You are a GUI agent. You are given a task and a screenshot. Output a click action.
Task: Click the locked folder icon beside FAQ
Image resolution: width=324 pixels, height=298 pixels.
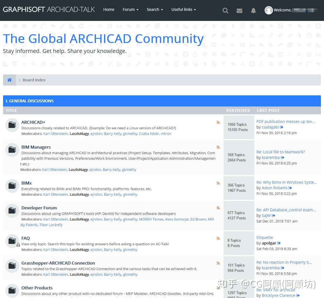coord(13,241)
